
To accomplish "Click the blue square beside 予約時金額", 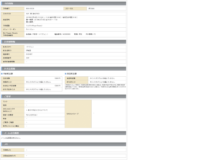I will pyautogui.click(x=2, y=74).
